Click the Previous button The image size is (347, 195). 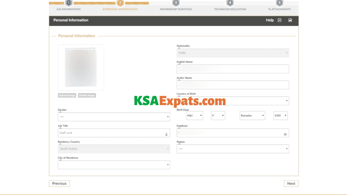click(x=59, y=183)
